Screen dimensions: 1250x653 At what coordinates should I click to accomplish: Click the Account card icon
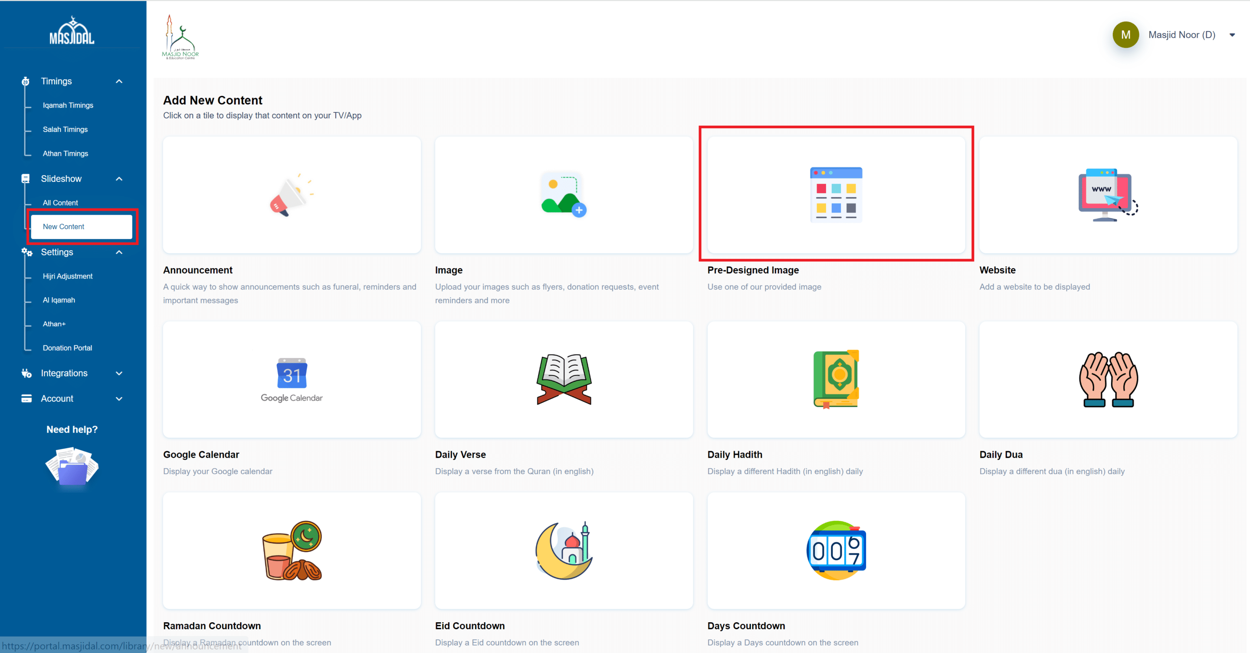[x=27, y=398]
